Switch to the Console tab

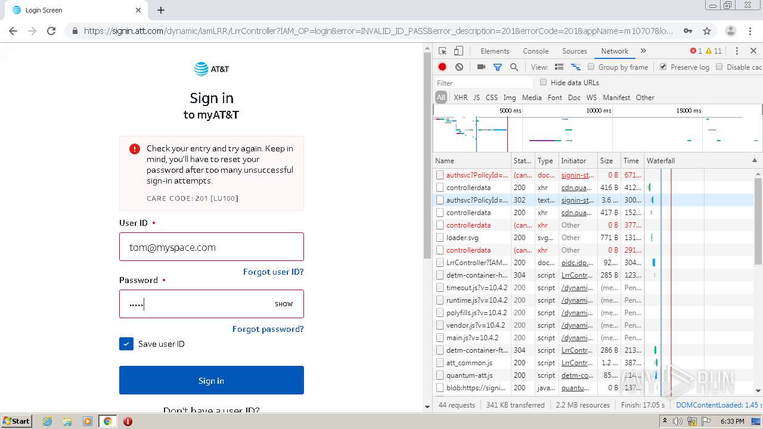(535, 51)
